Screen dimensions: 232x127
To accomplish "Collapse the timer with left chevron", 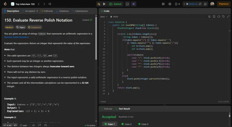I will point(184,4).
